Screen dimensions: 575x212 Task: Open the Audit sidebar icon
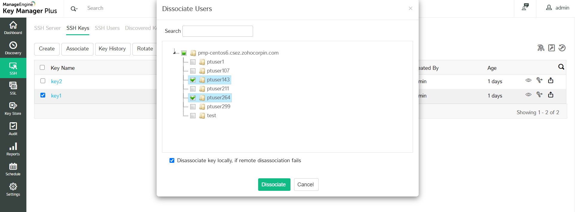tap(13, 129)
